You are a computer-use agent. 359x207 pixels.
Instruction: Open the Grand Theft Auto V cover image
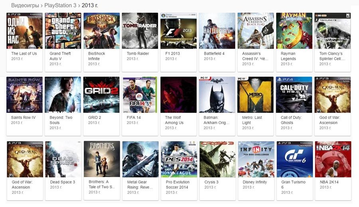[x=63, y=31]
